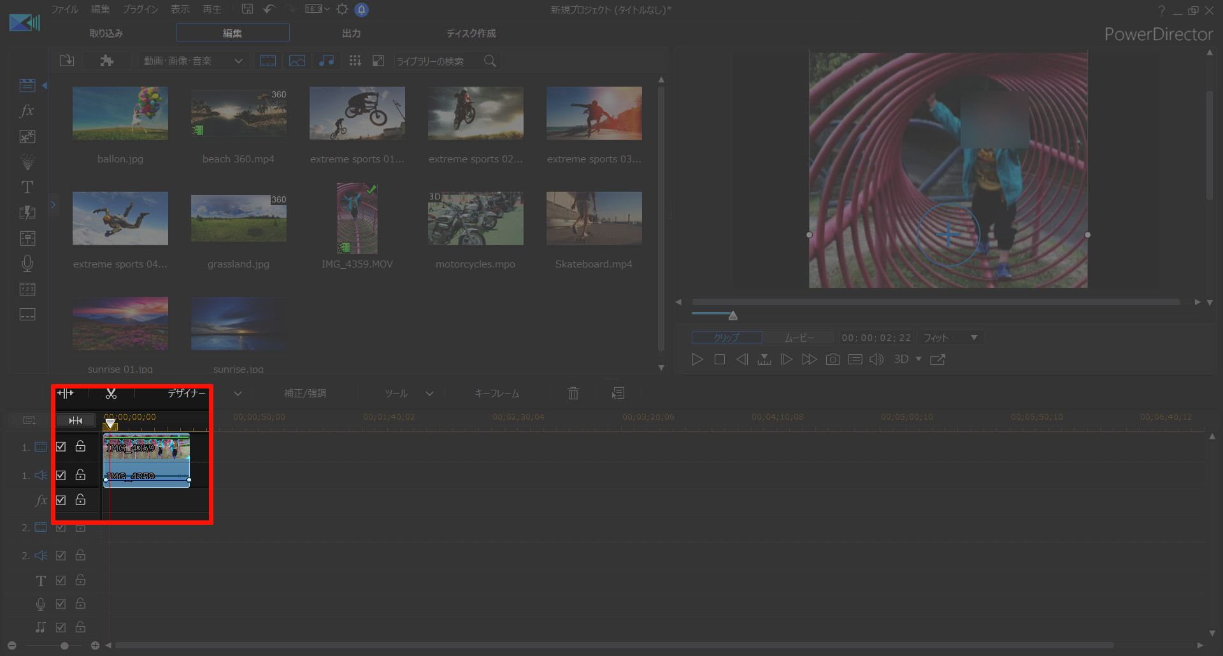Uncheck audio track 2 enable checkbox
This screenshot has width=1223, height=656.
click(x=61, y=555)
